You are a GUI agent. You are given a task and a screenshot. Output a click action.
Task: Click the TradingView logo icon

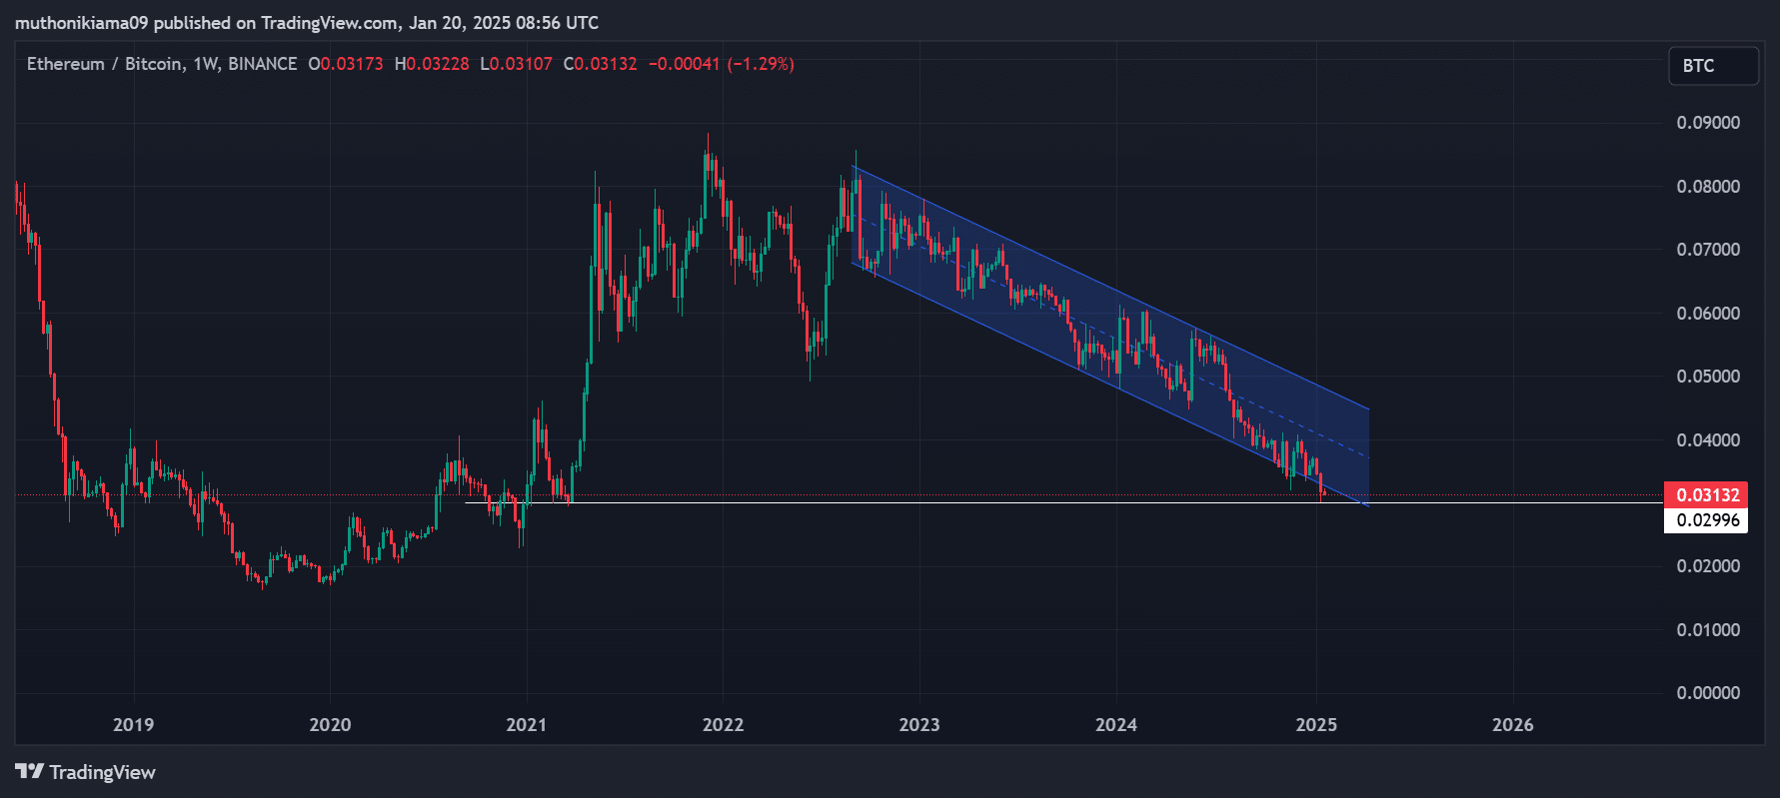29,772
